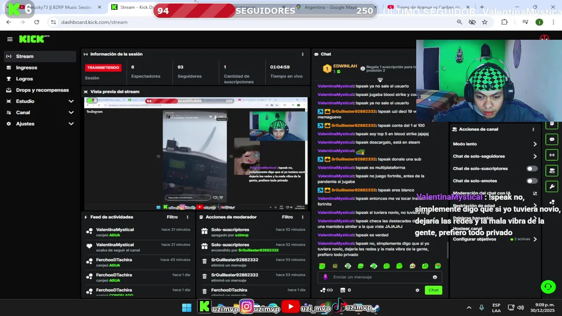Expand Canal sidebar section
The height and width of the screenshot is (316, 562).
[71, 113]
